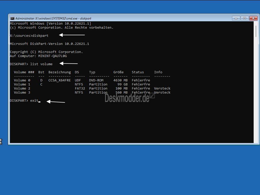Click the window title 'Administrator: X:\windows\SYSTEM32\cmd.exe - diskpart'
The width and height of the screenshot is (260, 195).
(53, 19)
